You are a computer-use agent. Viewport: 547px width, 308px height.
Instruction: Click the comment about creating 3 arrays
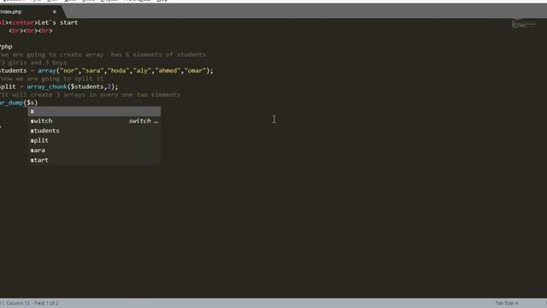(x=91, y=95)
